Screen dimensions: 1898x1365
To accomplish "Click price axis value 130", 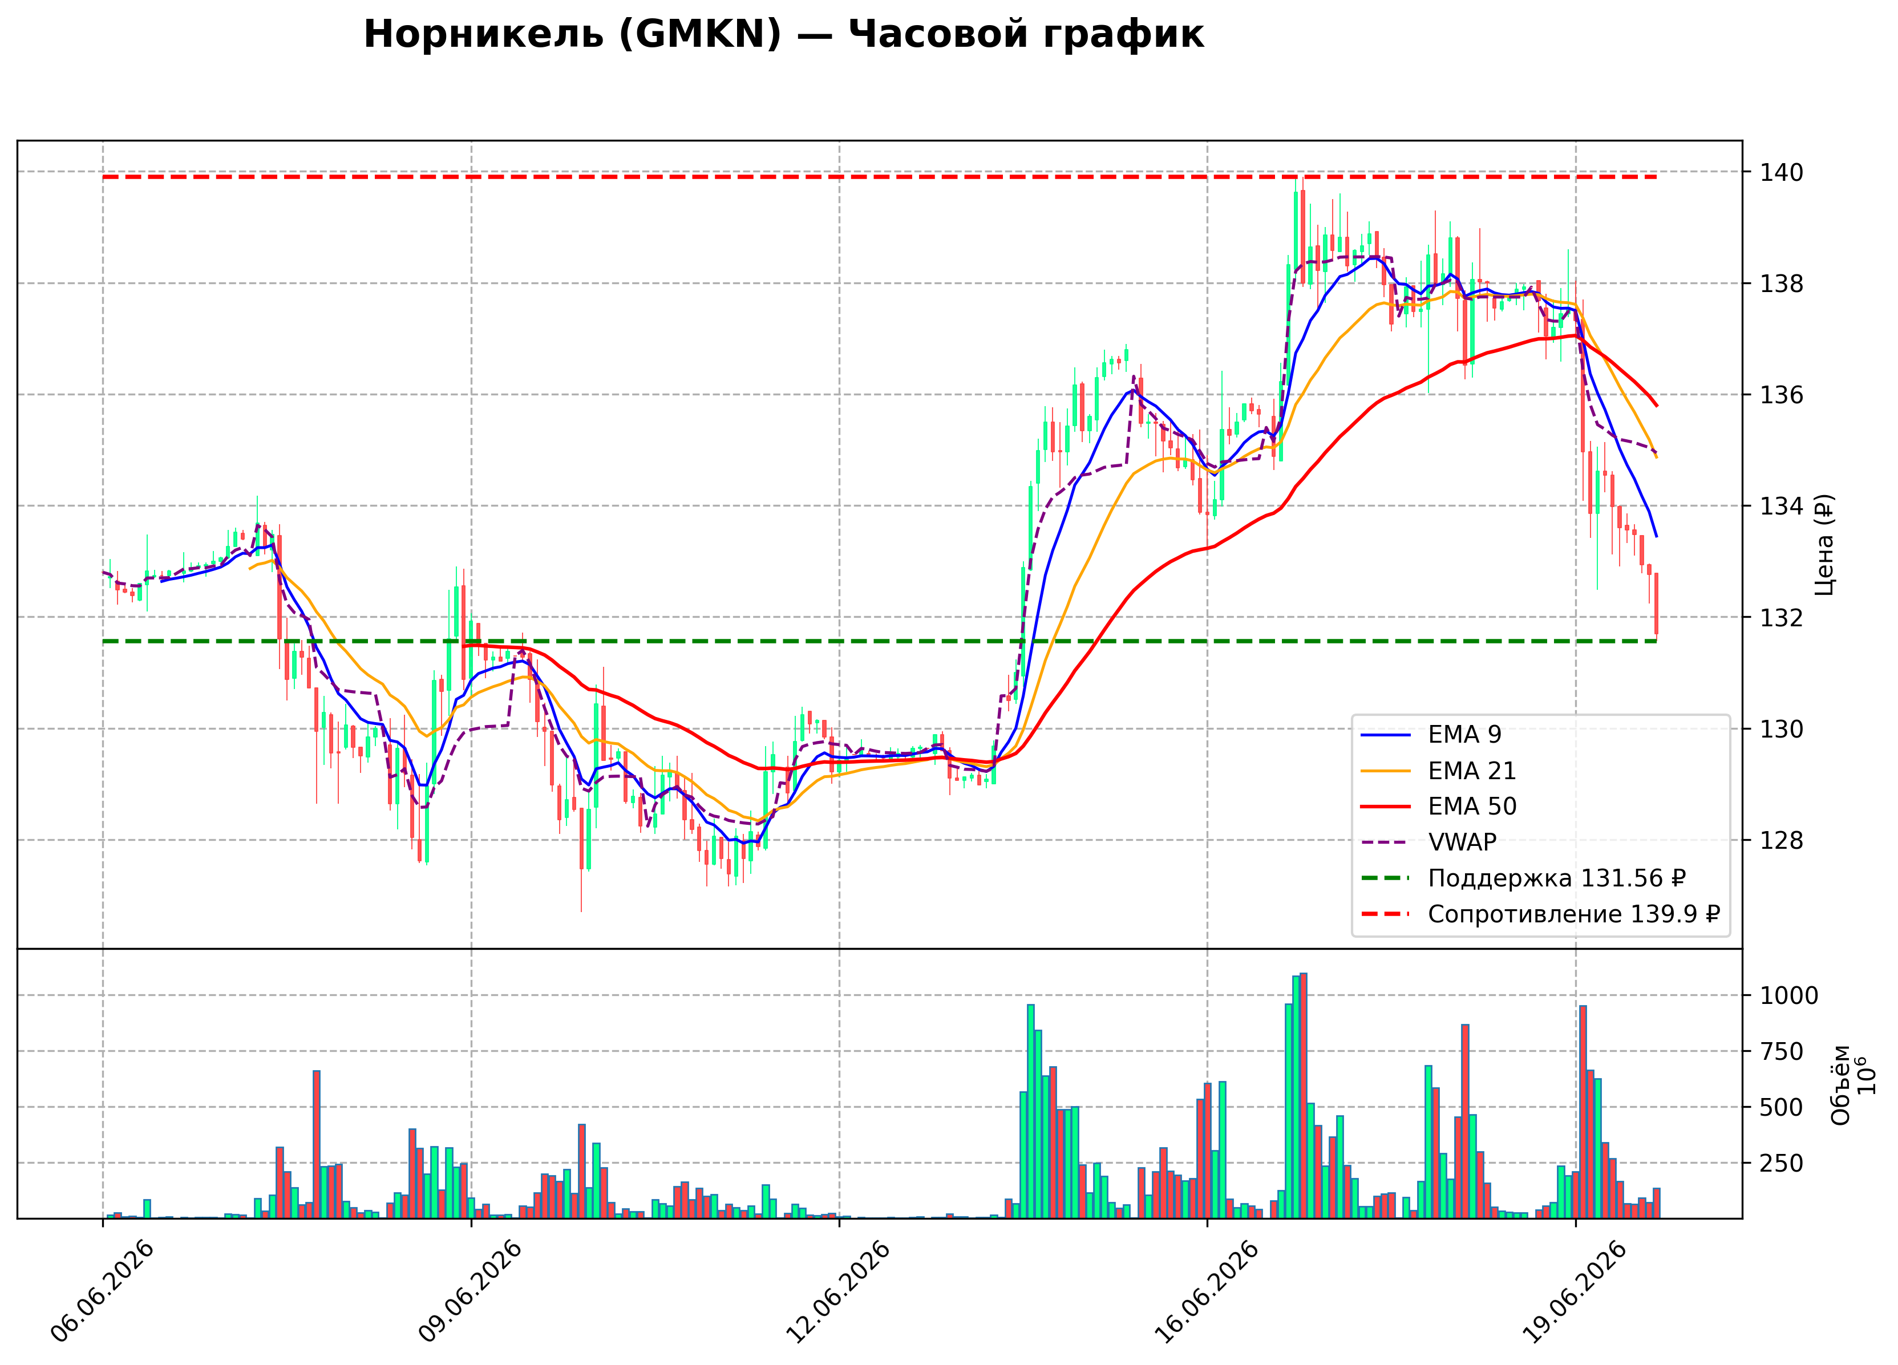I will click(x=1782, y=729).
